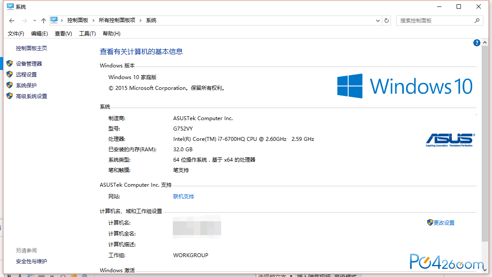The image size is (492, 277).
Task: Select the 笔支持 value
Action: [x=181, y=170]
